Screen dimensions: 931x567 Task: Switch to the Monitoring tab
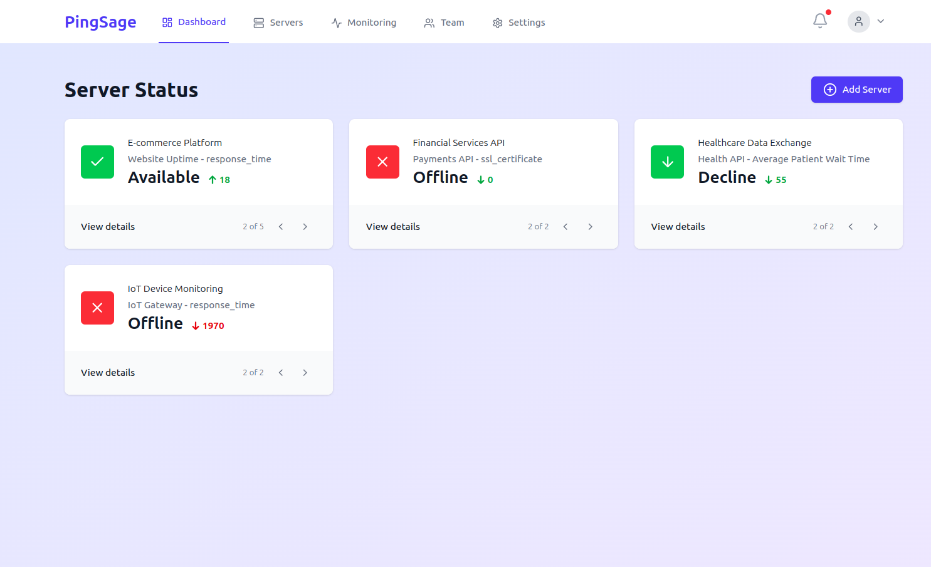(364, 23)
